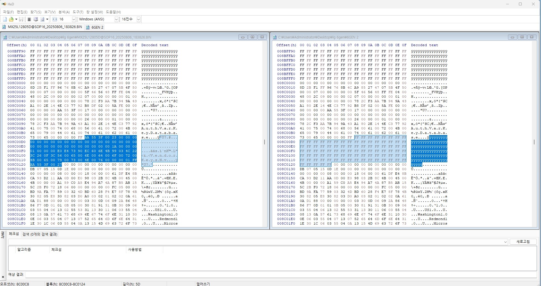Open the 도구(T) menu
541x286 pixels.
(78, 12)
